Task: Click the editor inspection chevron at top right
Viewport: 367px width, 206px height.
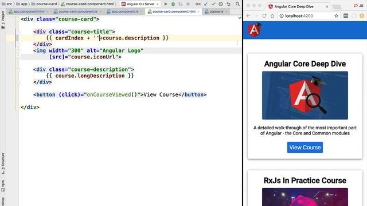Action: coord(240,18)
